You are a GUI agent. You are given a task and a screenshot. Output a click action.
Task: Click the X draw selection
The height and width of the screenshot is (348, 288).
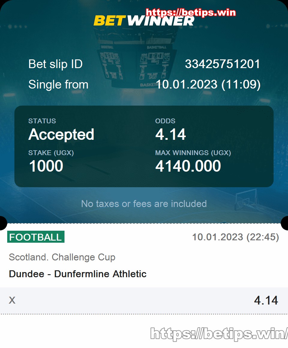tap(12, 300)
